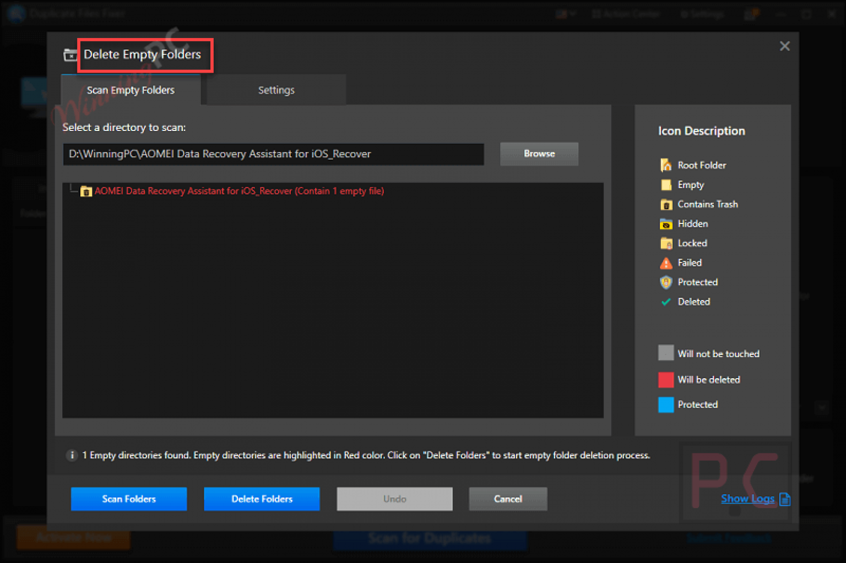846x563 pixels.
Task: Click the red Will be deleted swatch
Action: pyautogui.click(x=666, y=380)
